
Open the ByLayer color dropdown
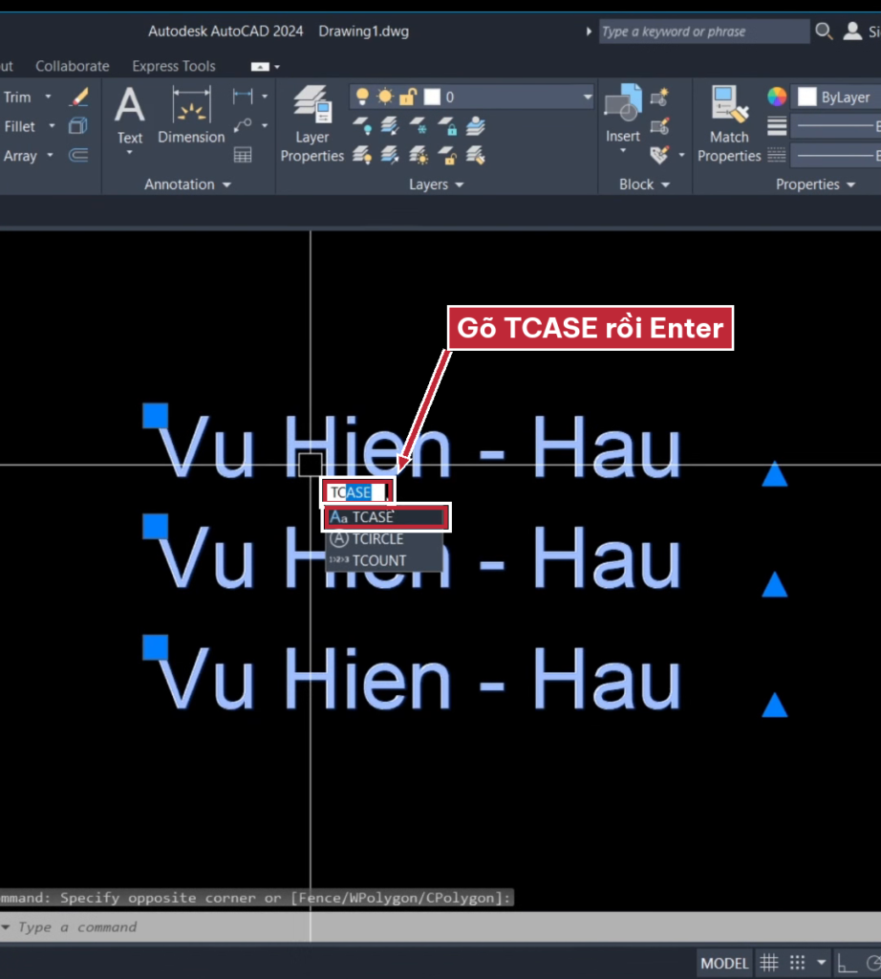click(x=836, y=97)
